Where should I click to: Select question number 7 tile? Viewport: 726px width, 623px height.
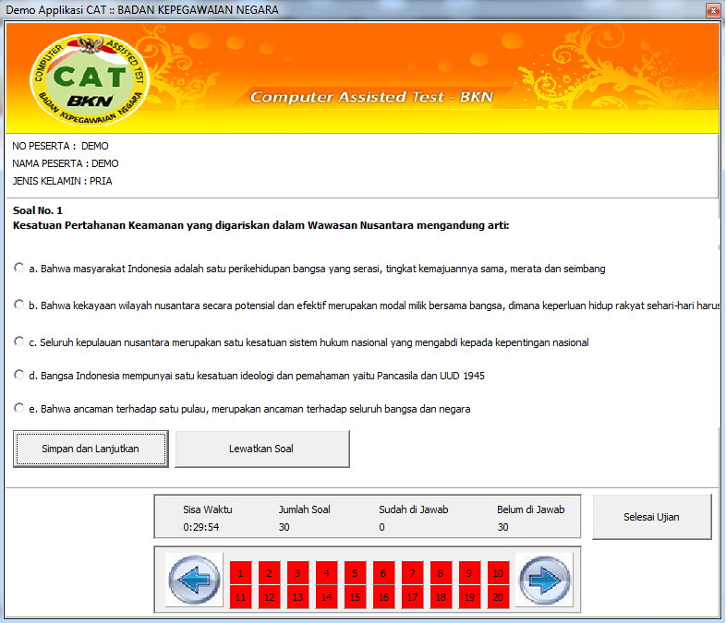point(413,573)
